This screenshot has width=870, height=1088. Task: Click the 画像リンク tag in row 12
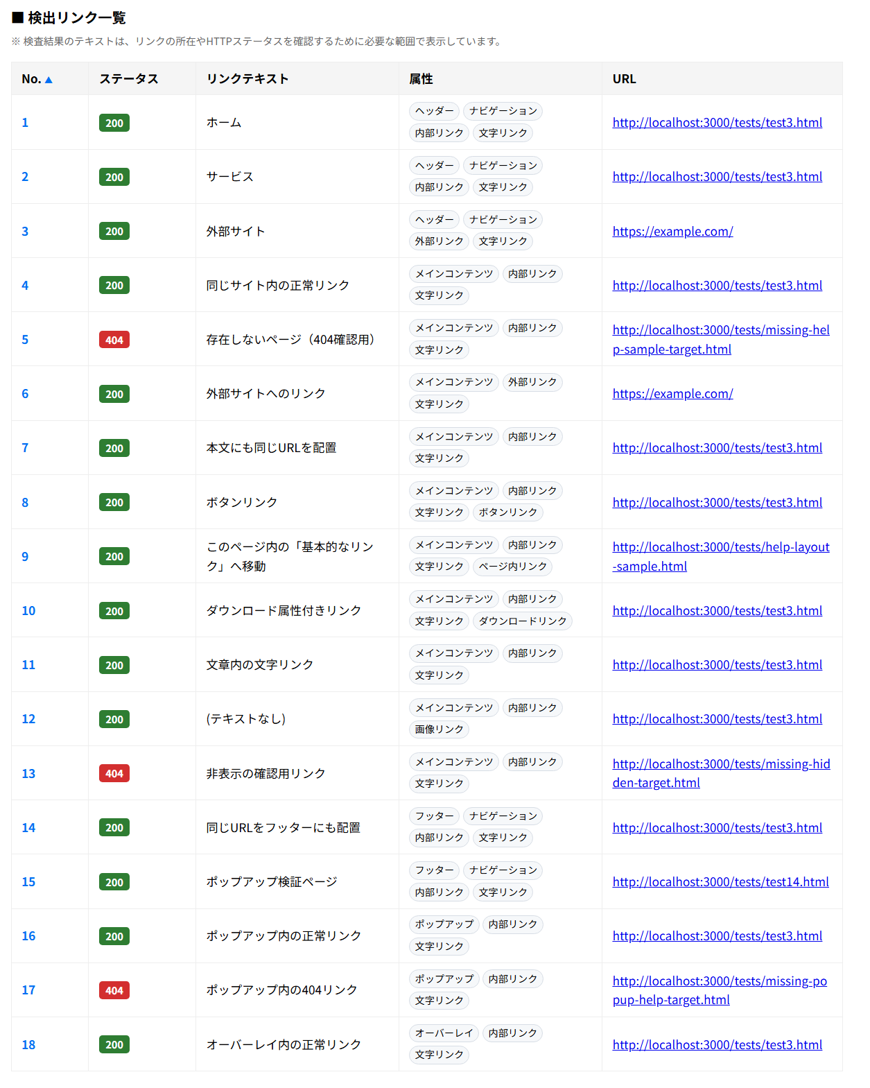440,729
